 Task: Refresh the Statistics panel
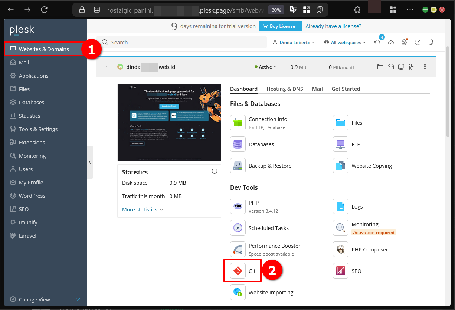[x=214, y=171]
